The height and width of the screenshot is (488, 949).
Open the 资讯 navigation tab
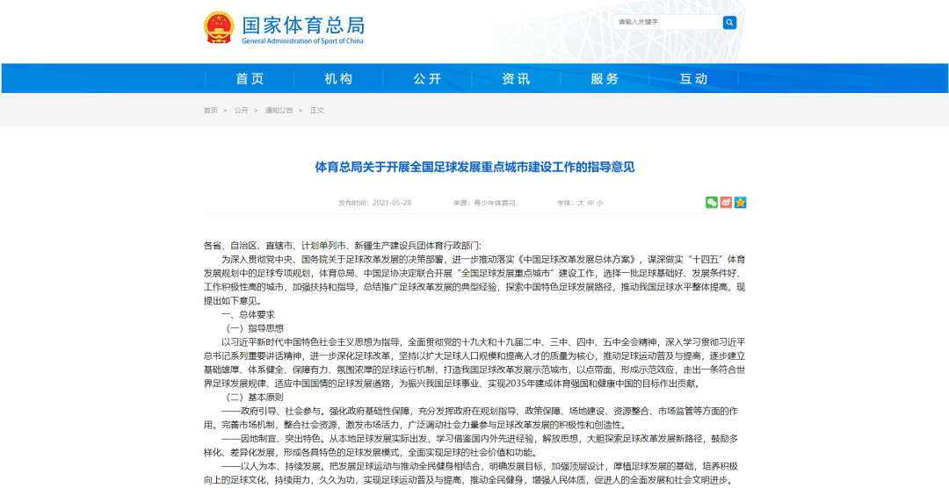coord(517,79)
